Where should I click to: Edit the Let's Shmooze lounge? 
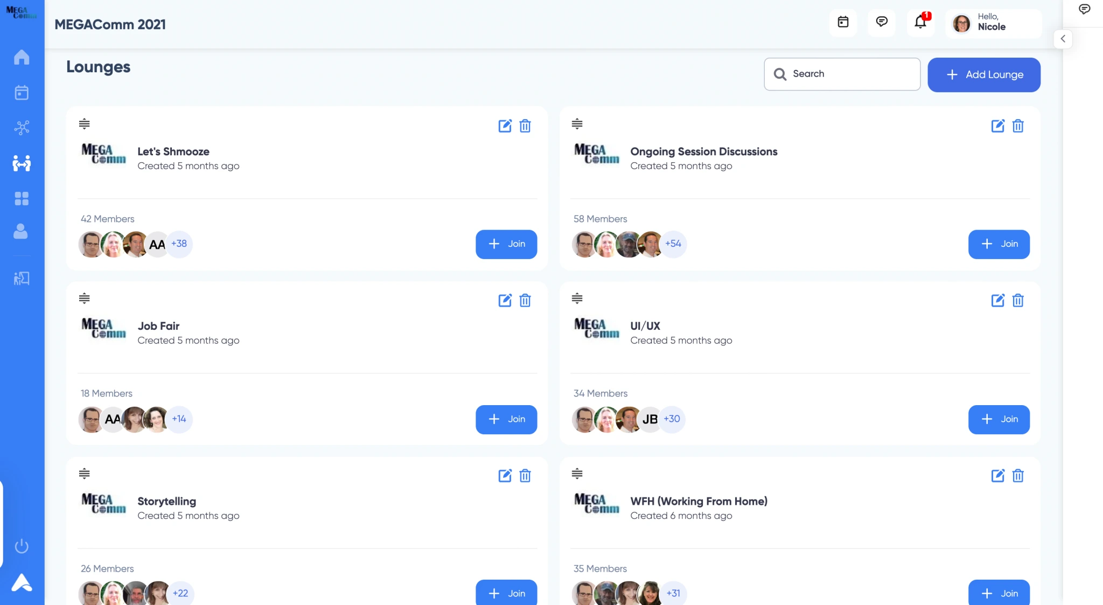tap(505, 126)
